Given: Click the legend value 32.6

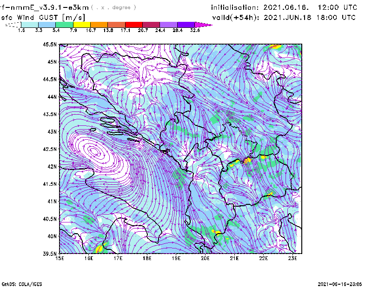Looking at the screenshot, I should click(195, 30).
